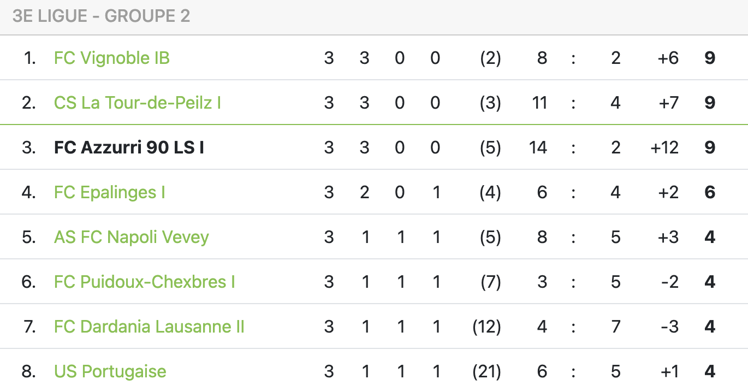748x391 pixels.
Task: Open the FC Dardania Lausanne II link
Action: point(149,327)
